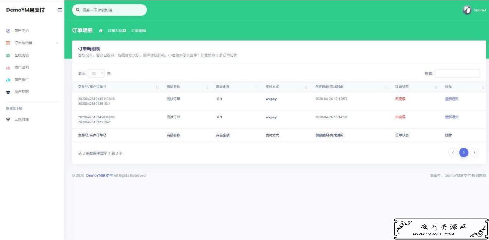Click the DemoYM易支付 footer link
The width and height of the screenshot is (489, 240).
pyautogui.click(x=99, y=175)
